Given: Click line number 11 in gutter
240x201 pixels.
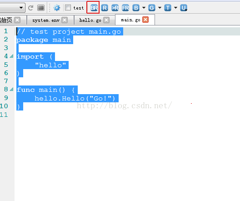Looking at the screenshot, I should pyautogui.click(x=4, y=115).
